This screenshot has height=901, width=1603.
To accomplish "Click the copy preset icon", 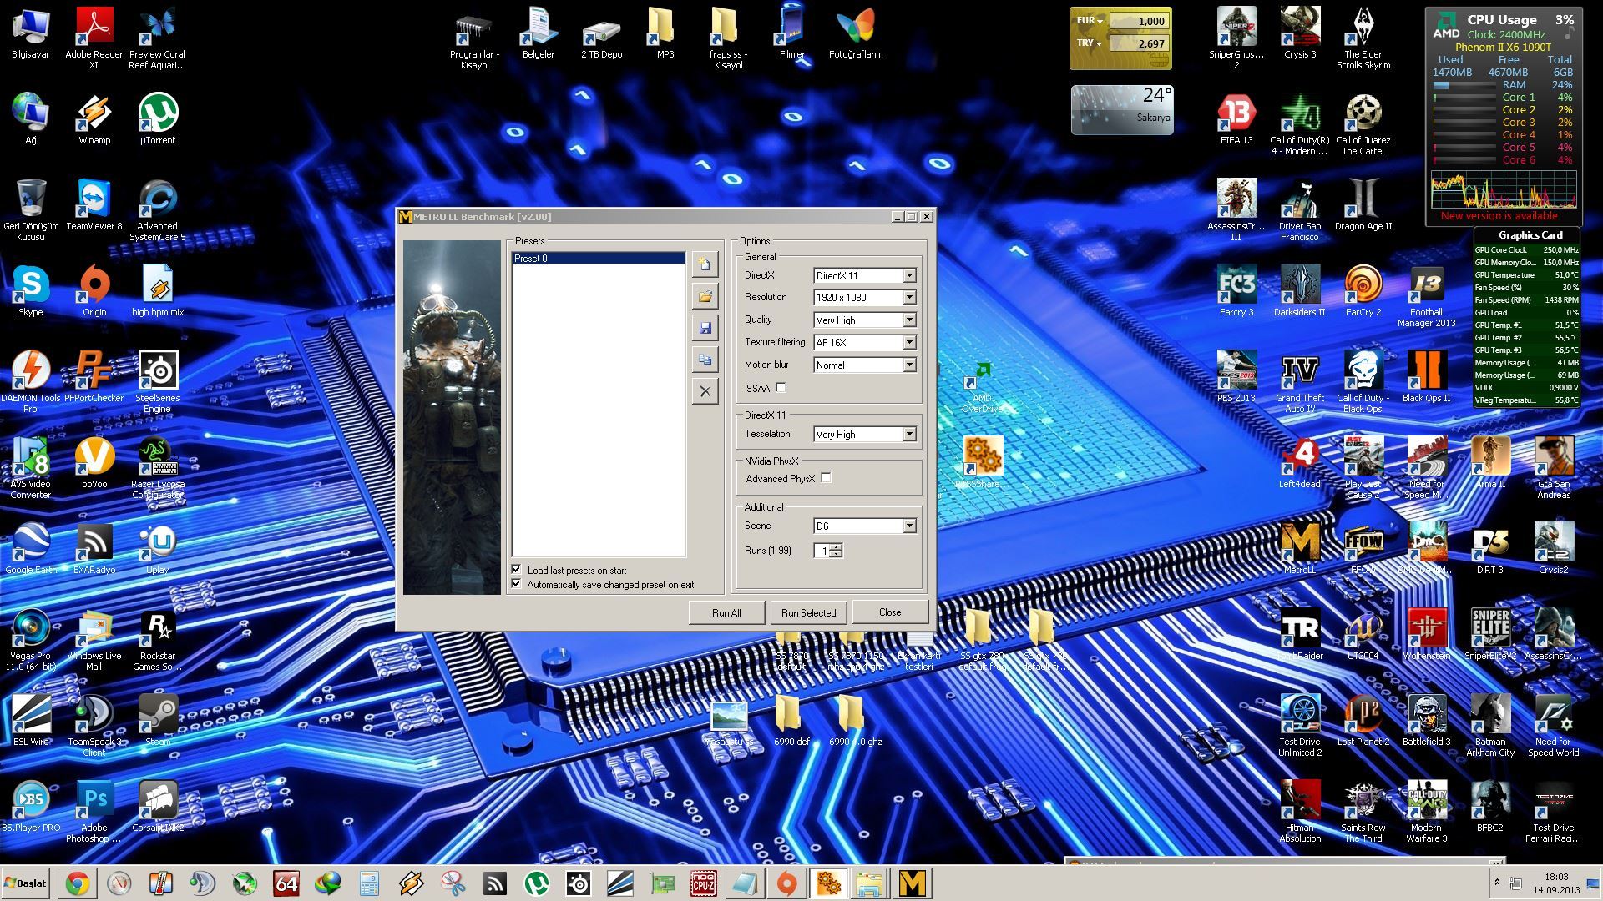I will click(x=705, y=360).
